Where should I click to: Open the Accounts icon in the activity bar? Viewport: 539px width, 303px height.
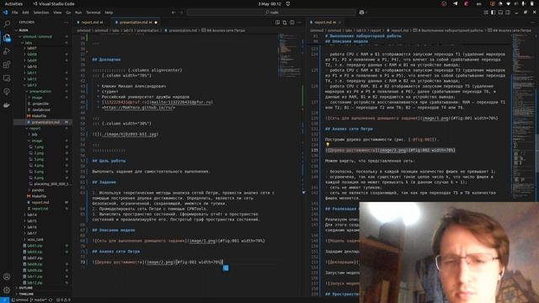click(x=7, y=277)
